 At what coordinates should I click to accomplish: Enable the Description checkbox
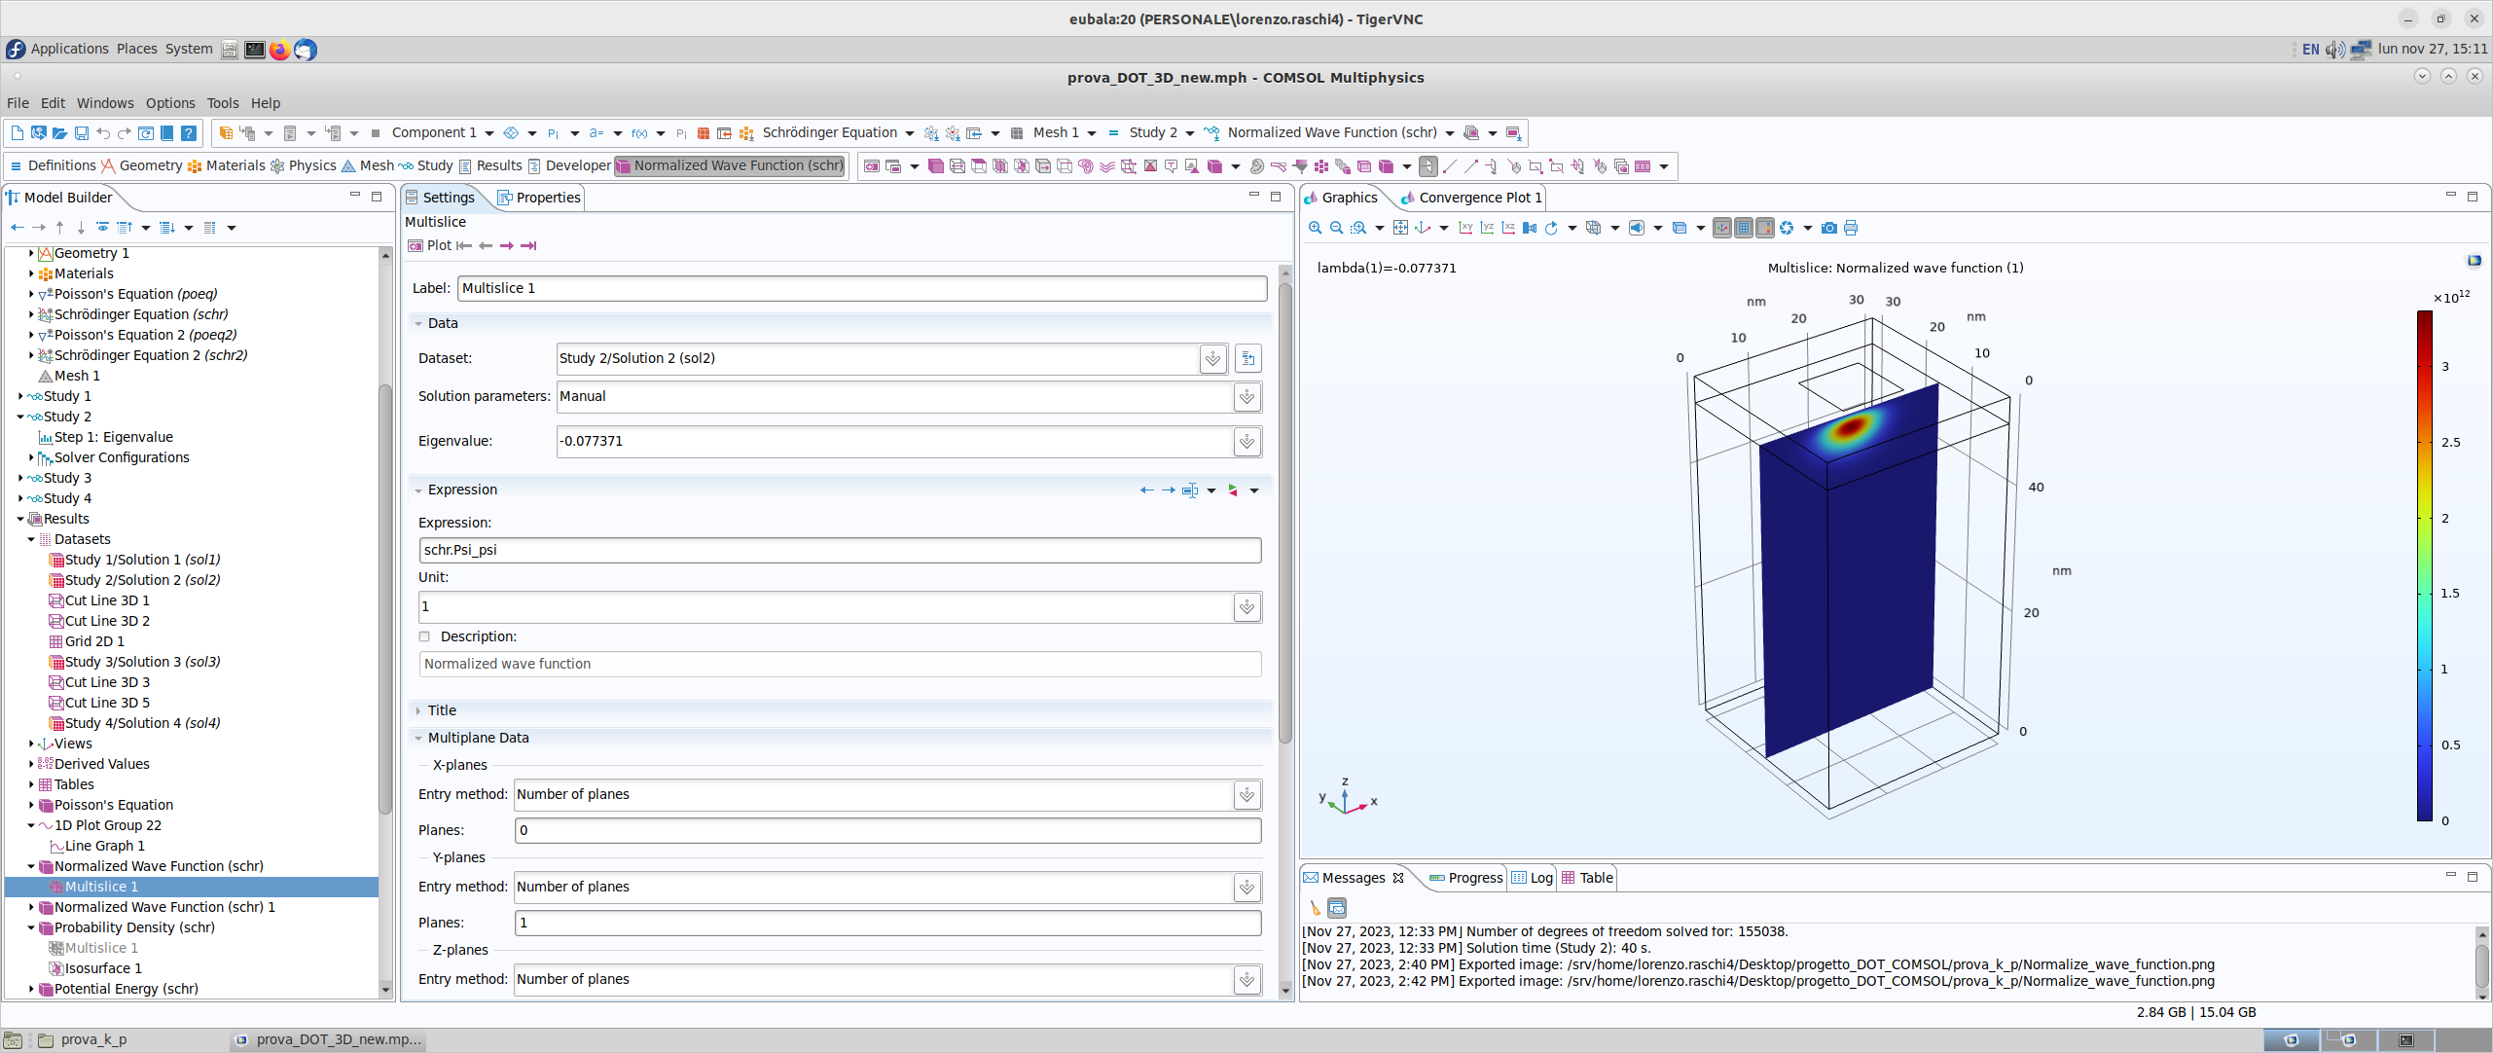(x=424, y=636)
